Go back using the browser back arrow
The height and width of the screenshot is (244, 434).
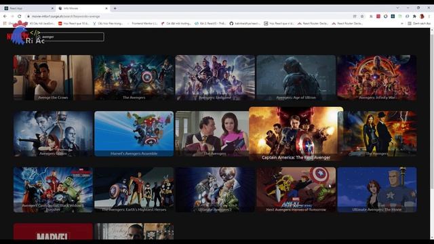coord(5,16)
